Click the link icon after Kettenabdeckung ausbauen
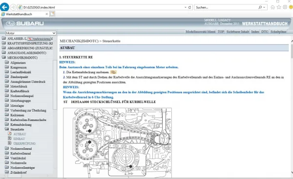This screenshot has width=293, height=179. [113, 72]
